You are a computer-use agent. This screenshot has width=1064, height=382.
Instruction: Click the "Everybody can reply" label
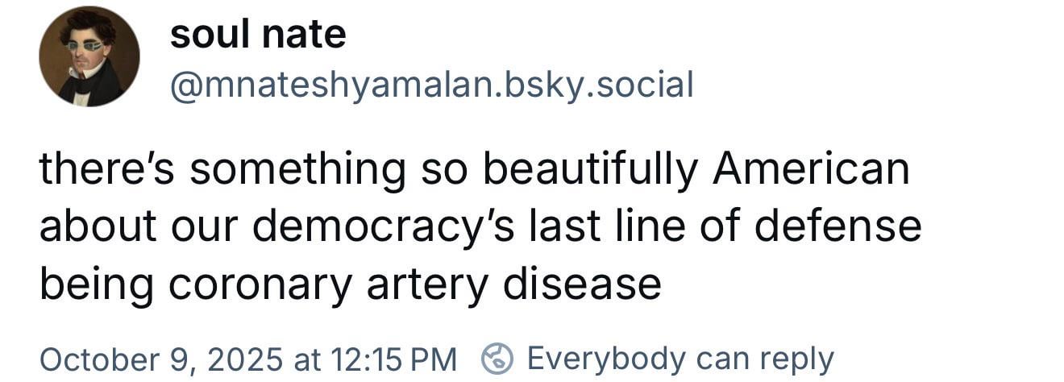pyautogui.click(x=680, y=358)
